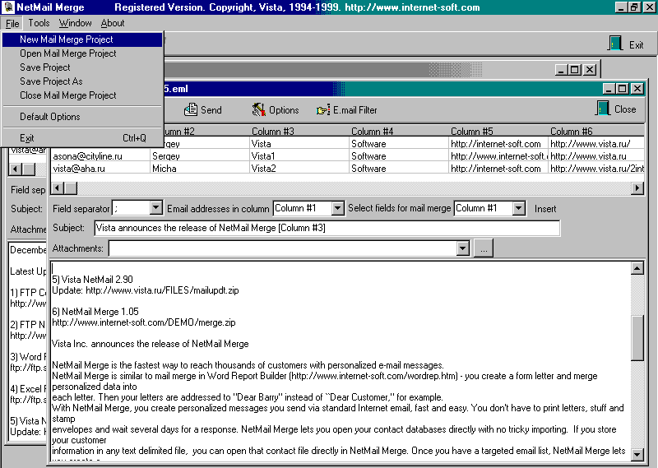This screenshot has height=468, width=658.
Task: Open Default Options from File menu
Action: 82,117
